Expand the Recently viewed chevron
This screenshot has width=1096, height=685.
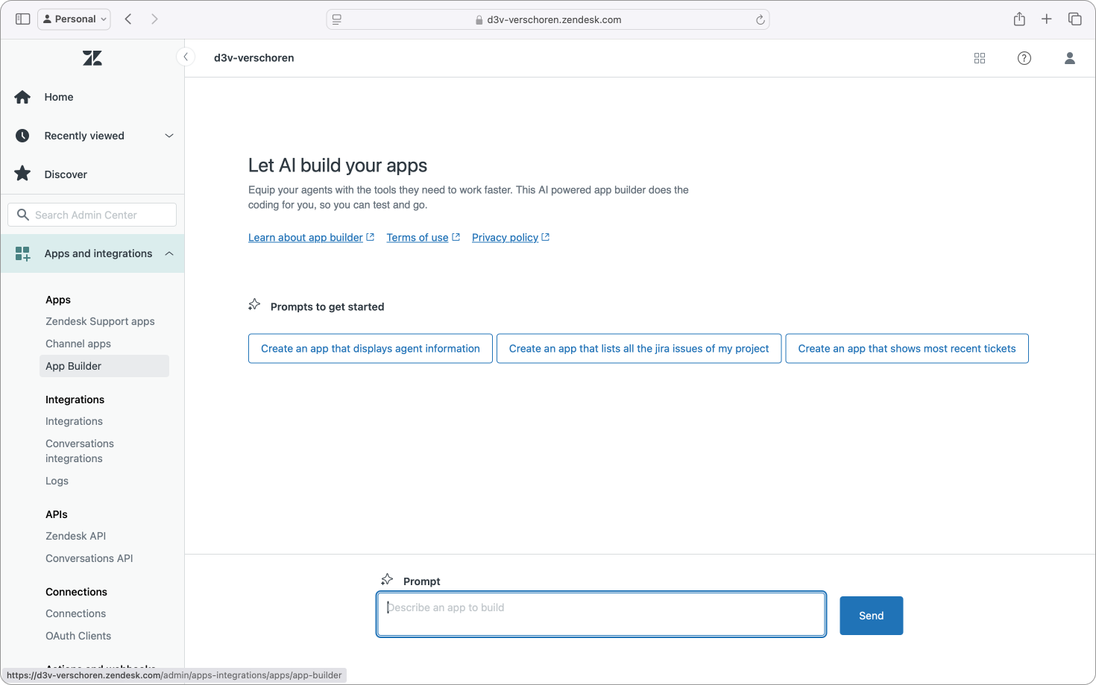tap(169, 136)
